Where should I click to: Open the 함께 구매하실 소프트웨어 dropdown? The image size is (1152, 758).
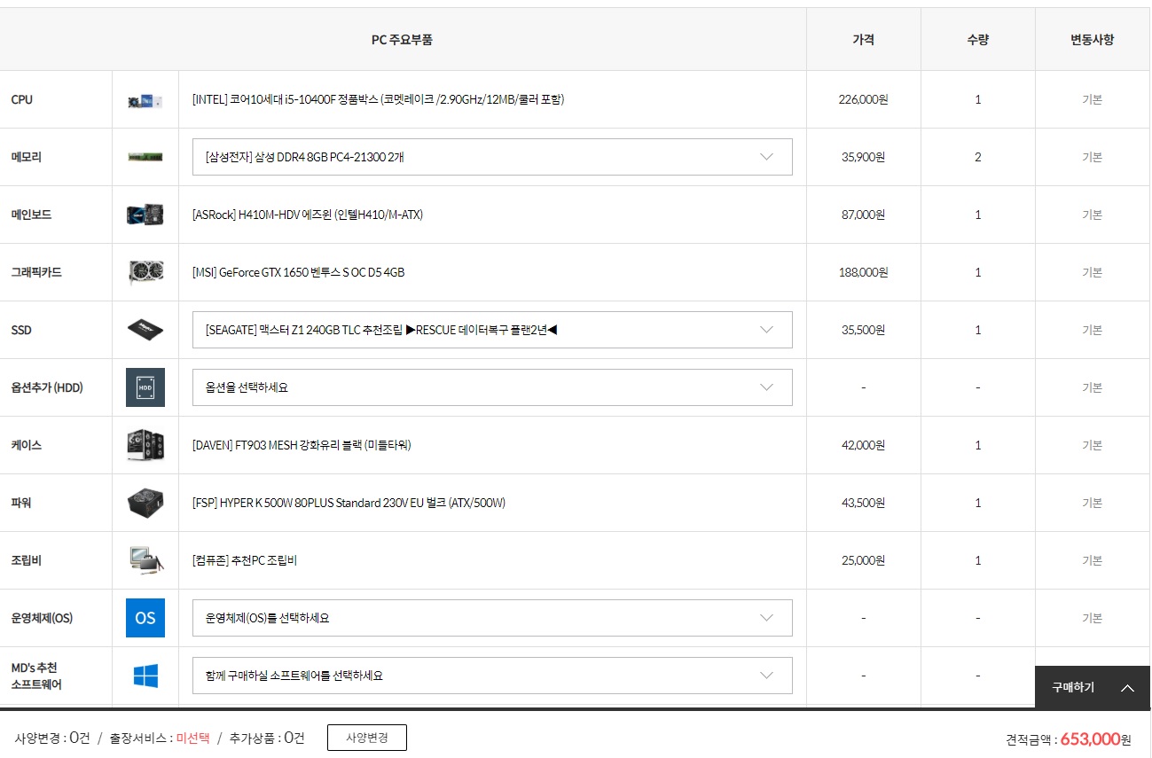492,676
